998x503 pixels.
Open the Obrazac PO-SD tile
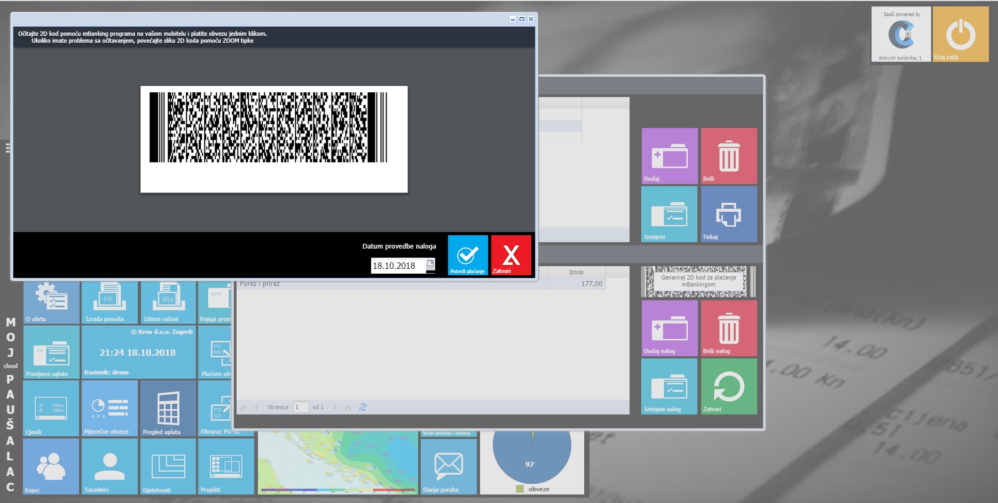click(215, 408)
